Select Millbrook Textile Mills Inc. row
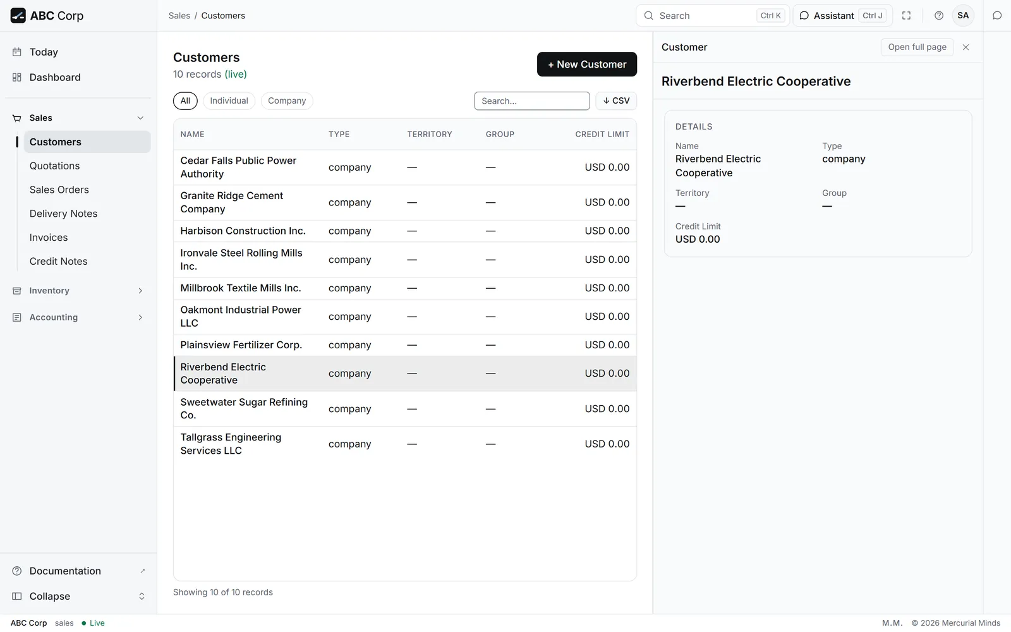The width and height of the screenshot is (1011, 632). tap(405, 288)
